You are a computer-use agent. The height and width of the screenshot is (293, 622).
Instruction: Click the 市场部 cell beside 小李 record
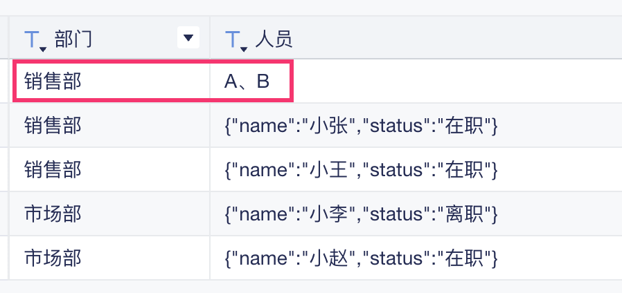(53, 214)
